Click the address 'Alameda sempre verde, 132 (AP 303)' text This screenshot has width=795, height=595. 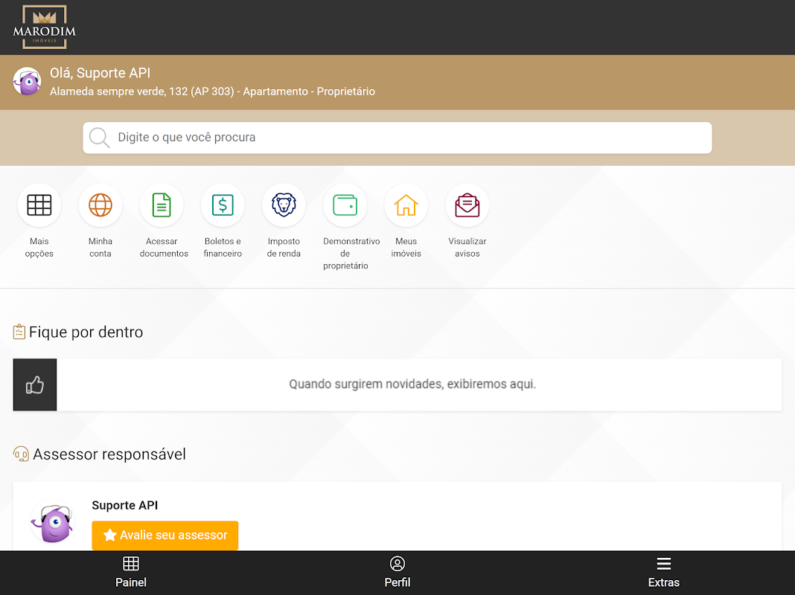pyautogui.click(x=142, y=91)
